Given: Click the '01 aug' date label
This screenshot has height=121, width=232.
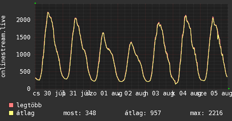Looking at the screenshot, I should point(111,93).
